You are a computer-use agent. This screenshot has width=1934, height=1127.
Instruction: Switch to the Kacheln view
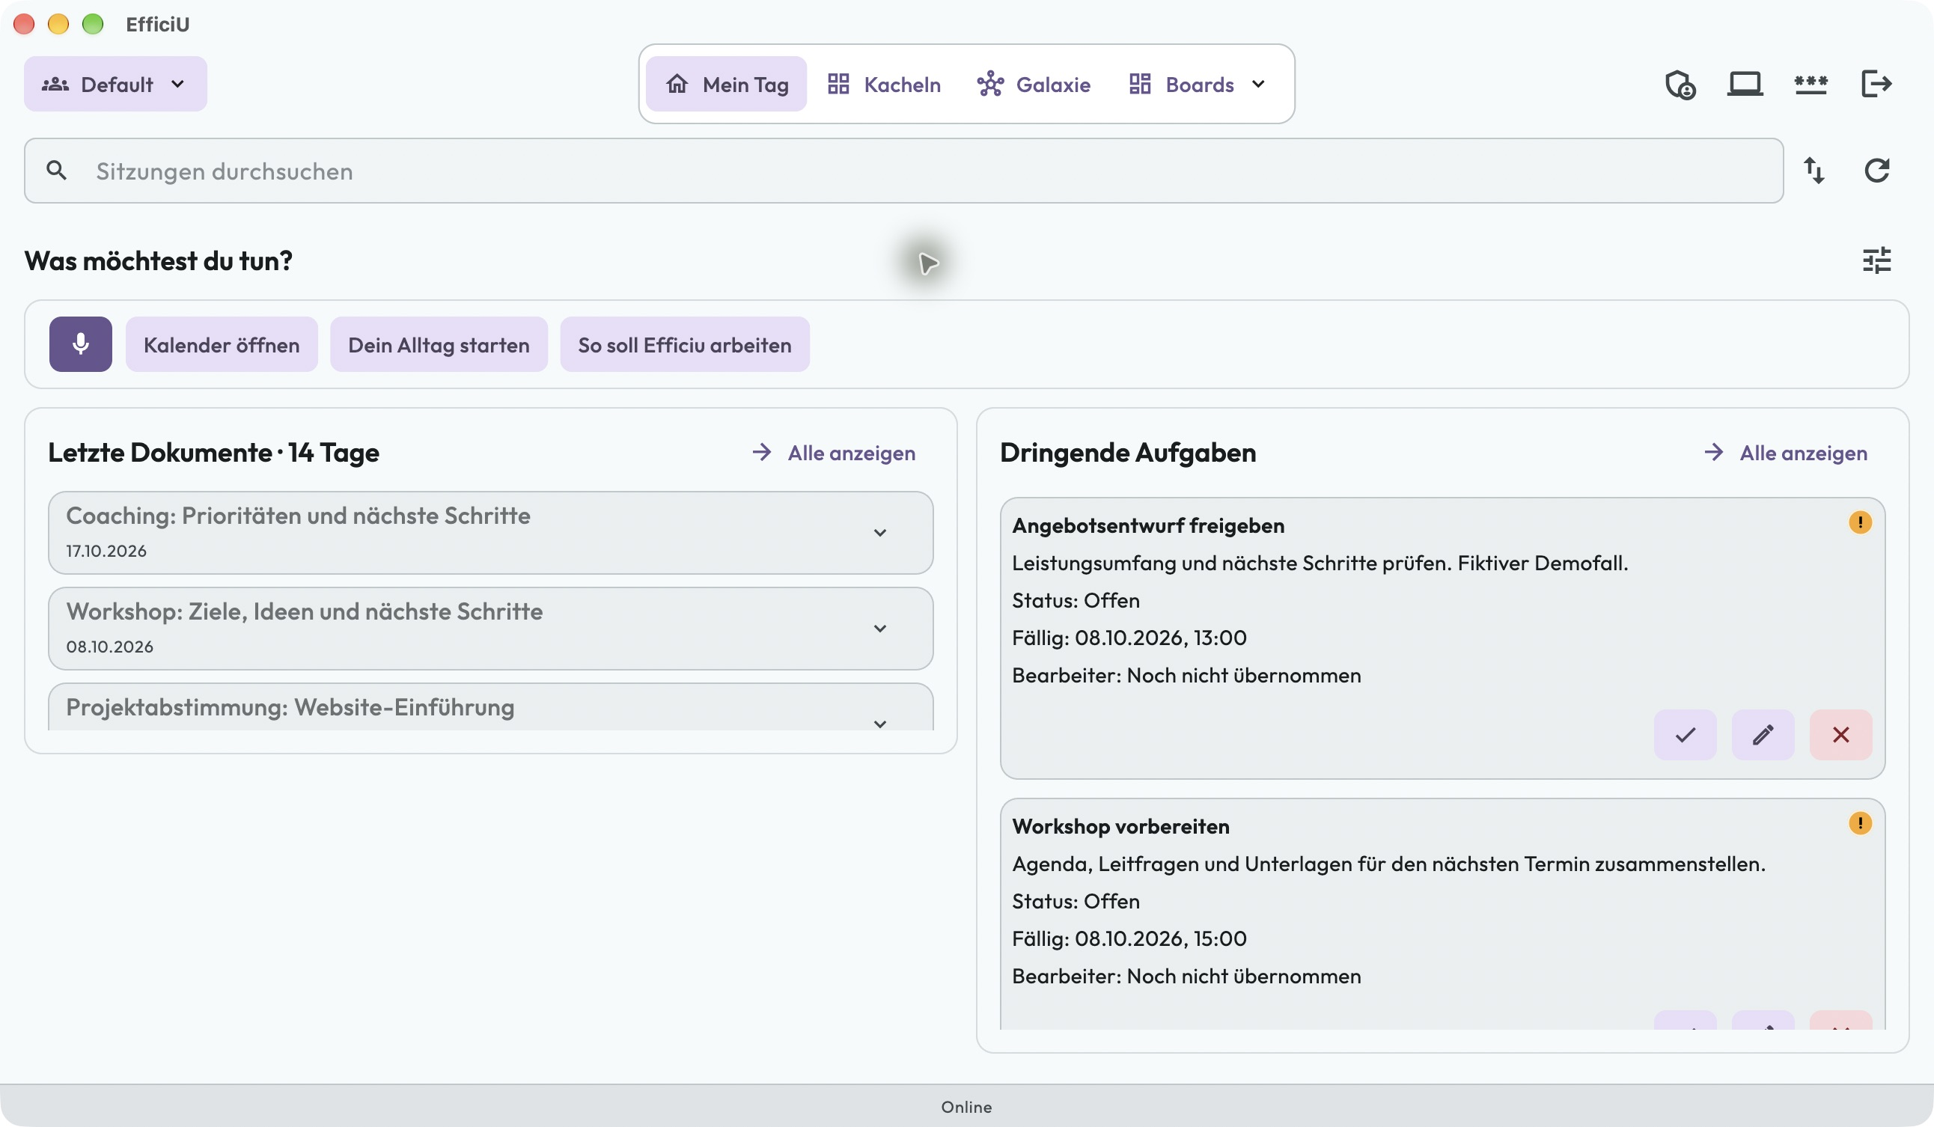pyautogui.click(x=883, y=84)
